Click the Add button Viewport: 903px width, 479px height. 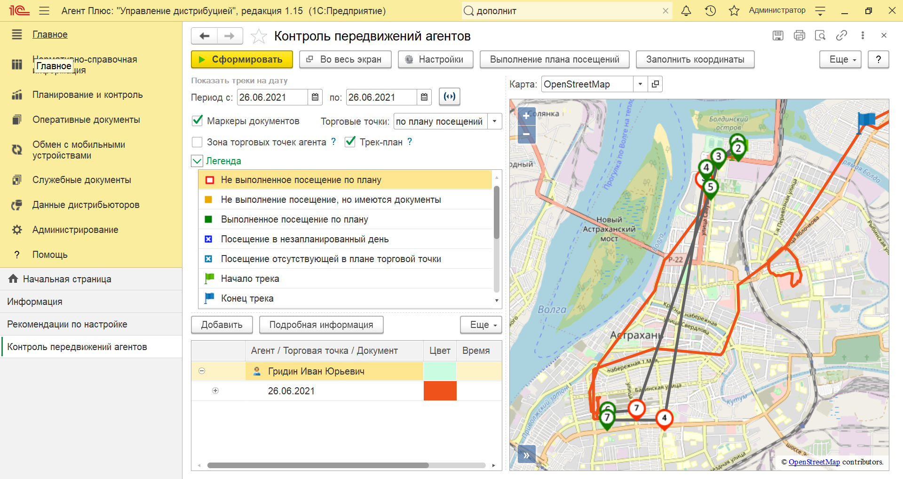pos(222,325)
